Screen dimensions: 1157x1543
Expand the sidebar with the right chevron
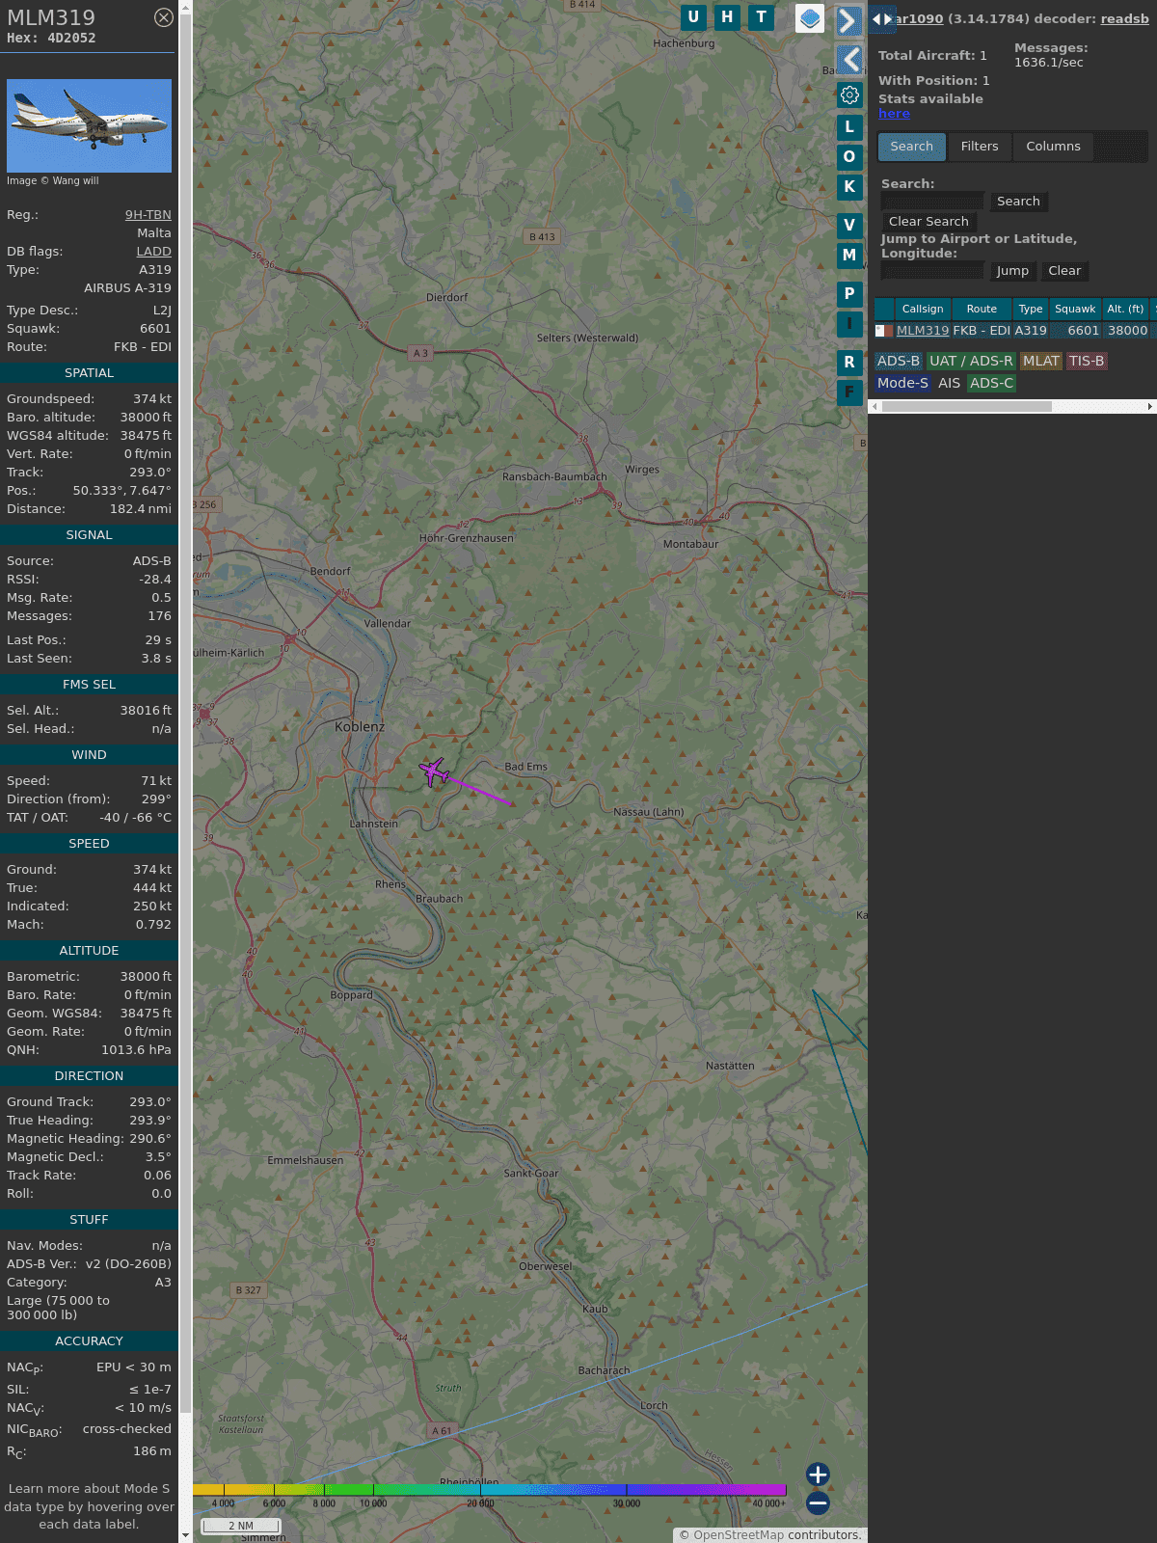[x=848, y=21]
